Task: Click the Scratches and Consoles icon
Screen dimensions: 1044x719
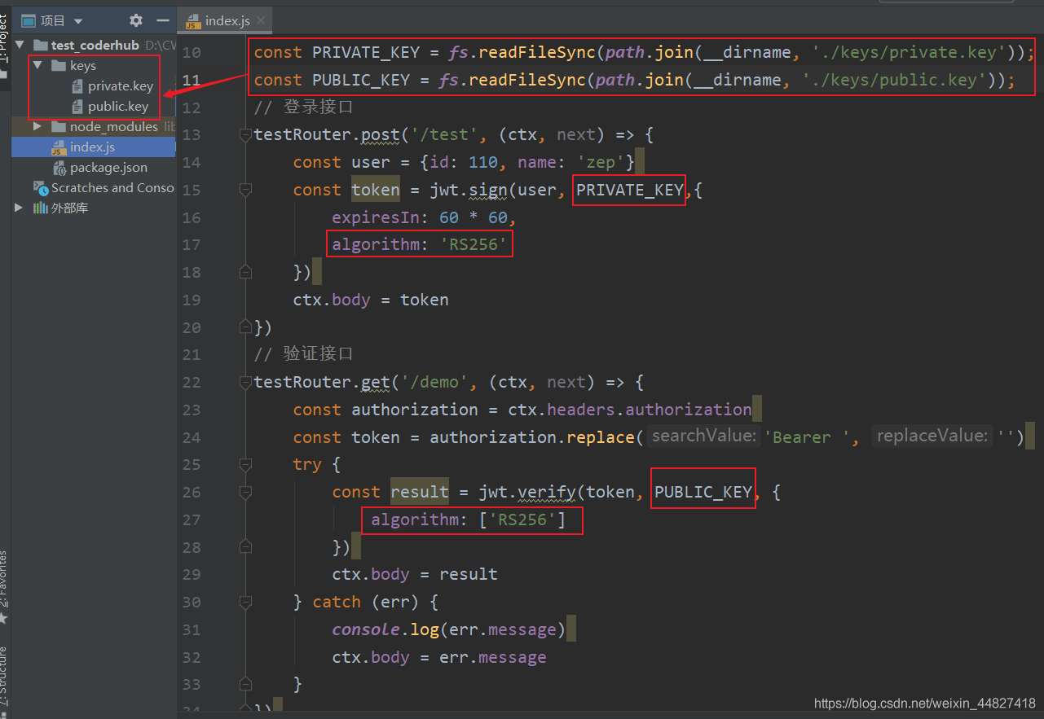Action: click(x=41, y=188)
